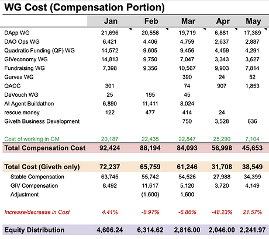Select the 4.41% January cost change
Screen dimensions: 269x239
[110, 212]
